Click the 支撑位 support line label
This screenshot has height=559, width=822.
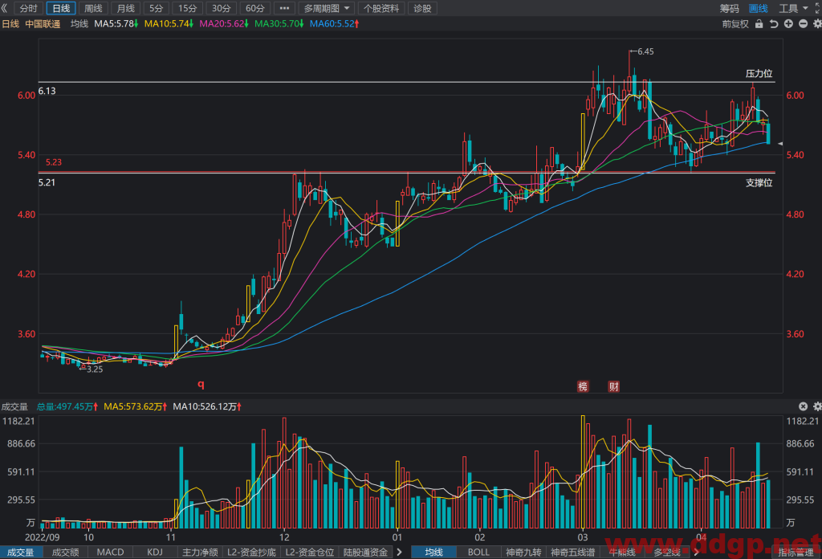759,182
